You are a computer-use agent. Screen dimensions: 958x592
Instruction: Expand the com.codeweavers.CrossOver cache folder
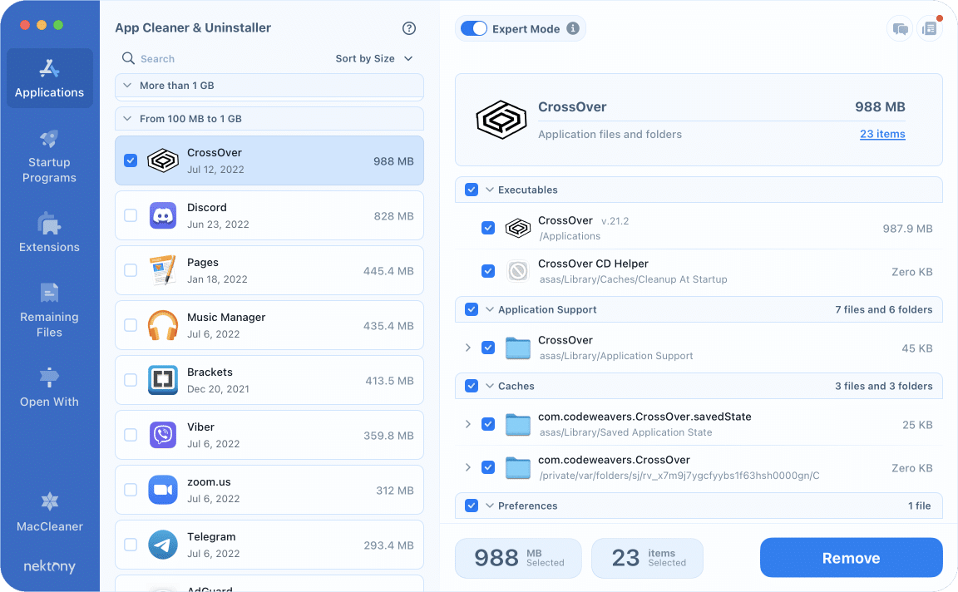[x=468, y=467]
